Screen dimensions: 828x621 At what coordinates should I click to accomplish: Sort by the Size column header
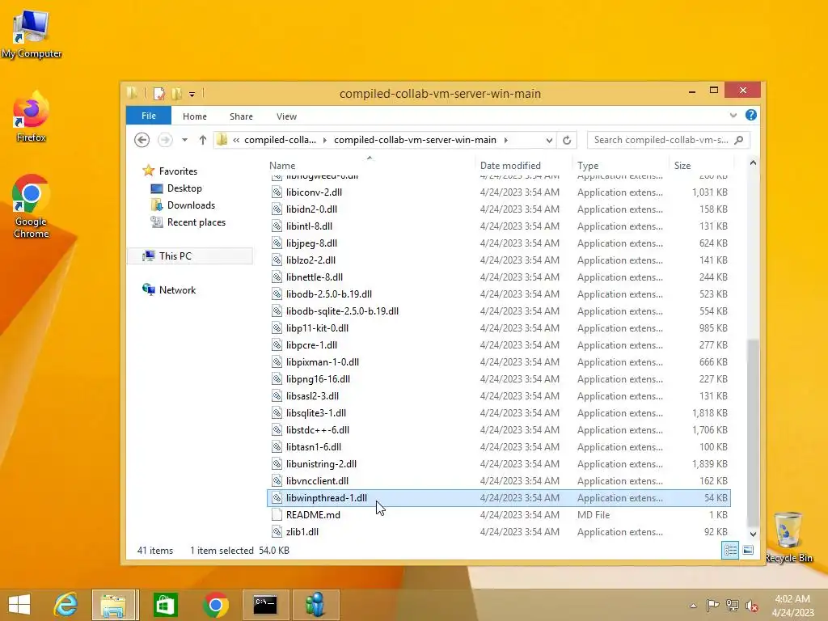click(x=701, y=165)
